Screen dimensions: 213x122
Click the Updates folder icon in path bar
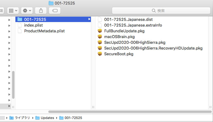click(x=37, y=118)
